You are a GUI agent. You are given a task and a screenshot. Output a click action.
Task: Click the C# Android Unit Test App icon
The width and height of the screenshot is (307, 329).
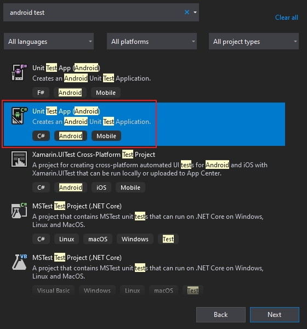tap(19, 116)
